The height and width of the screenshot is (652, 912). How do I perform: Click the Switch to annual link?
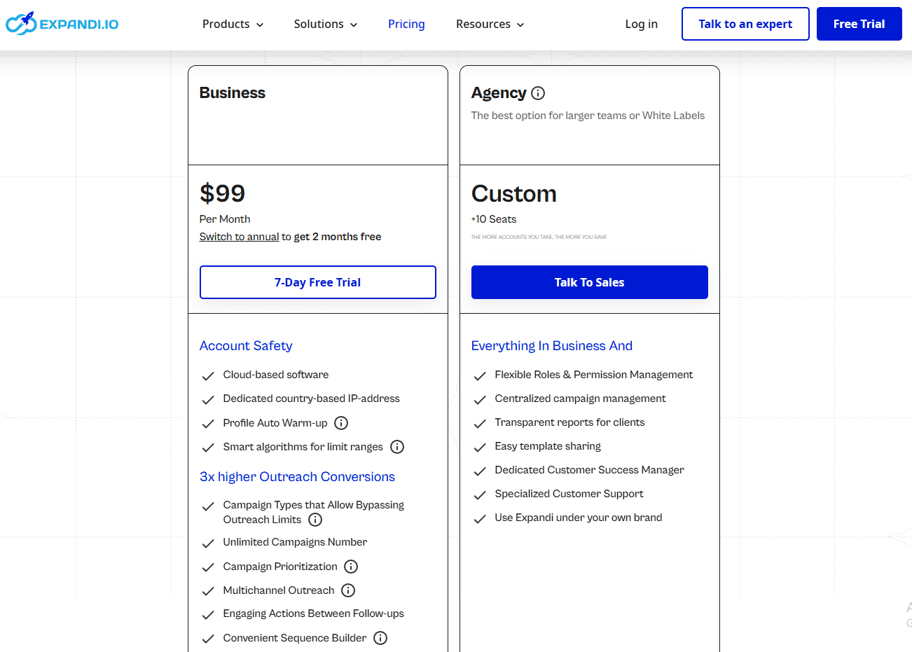point(239,237)
